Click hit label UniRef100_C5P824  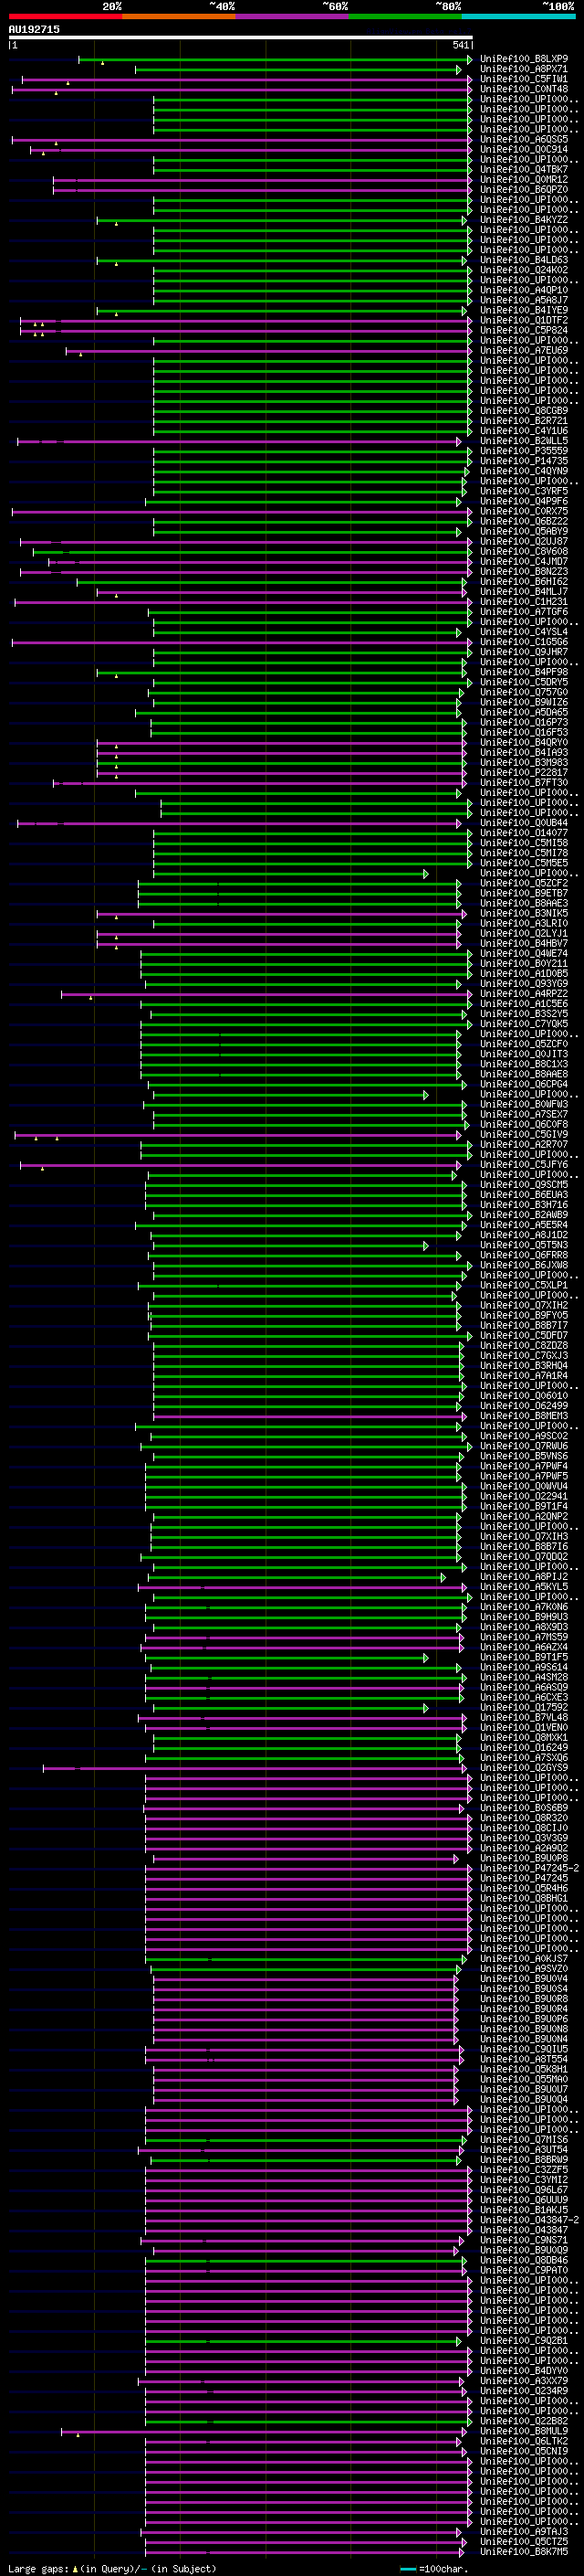coord(524,330)
